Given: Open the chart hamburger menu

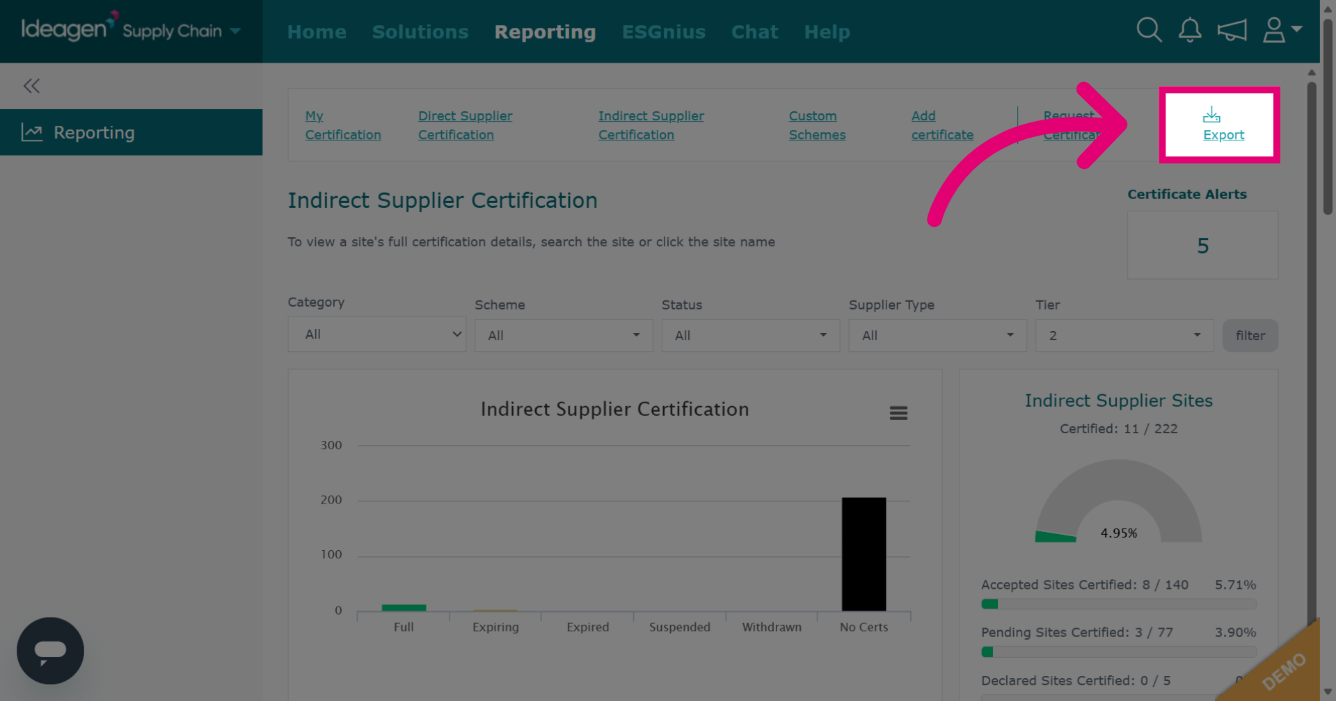Looking at the screenshot, I should [x=898, y=413].
